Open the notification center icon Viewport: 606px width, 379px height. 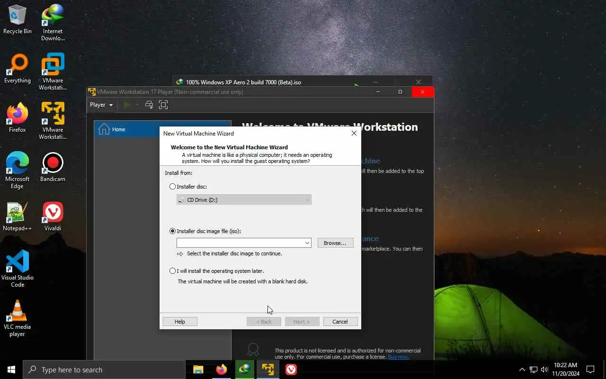pyautogui.click(x=590, y=370)
